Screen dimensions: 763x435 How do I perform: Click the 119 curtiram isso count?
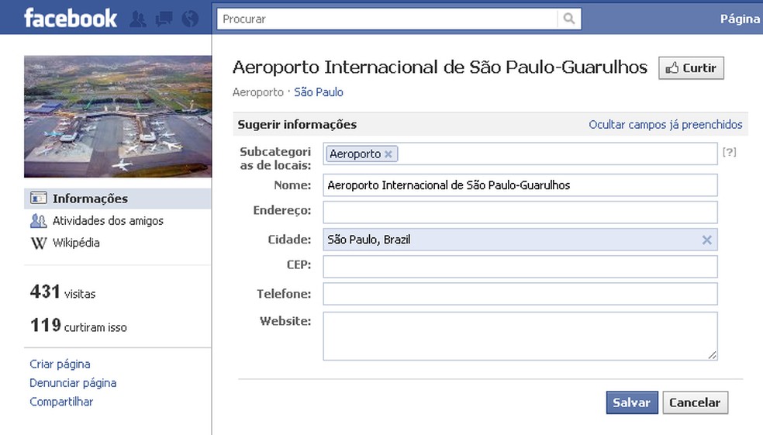point(78,326)
